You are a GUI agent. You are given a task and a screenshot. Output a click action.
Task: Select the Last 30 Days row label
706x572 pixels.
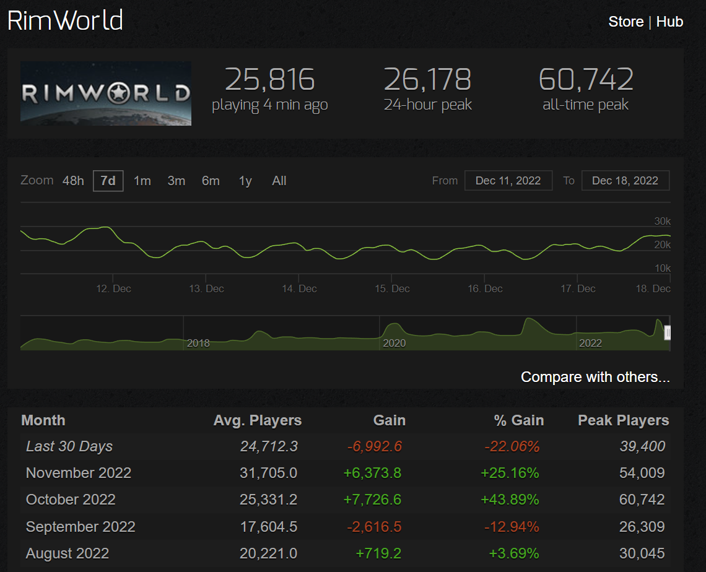click(69, 446)
